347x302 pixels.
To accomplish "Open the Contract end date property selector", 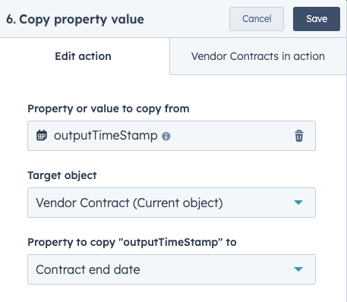I will [x=172, y=269].
